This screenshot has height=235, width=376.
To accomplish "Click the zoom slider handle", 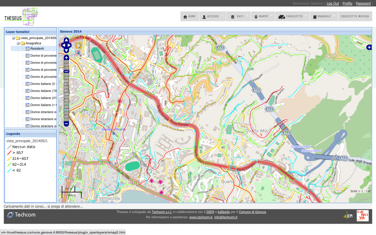I will point(66,71).
